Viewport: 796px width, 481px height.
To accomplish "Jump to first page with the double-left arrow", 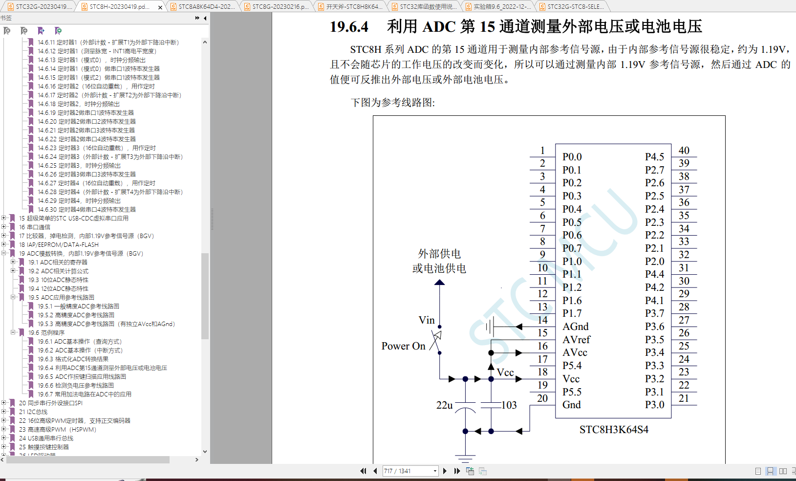I will 363,471.
